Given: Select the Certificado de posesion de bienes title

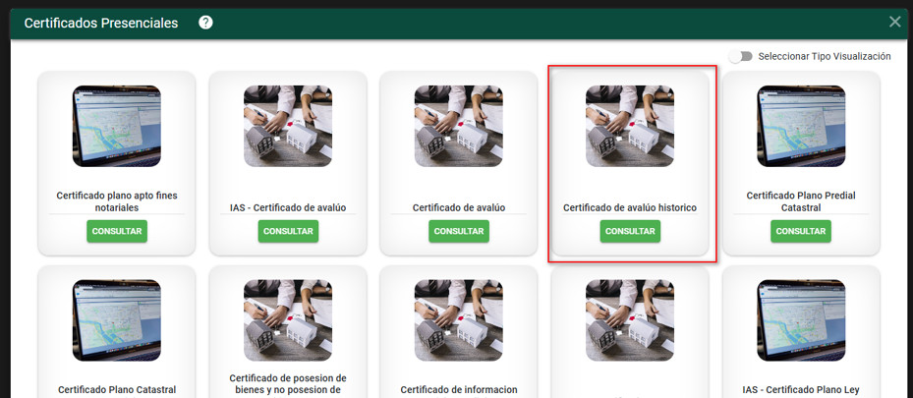Looking at the screenshot, I should (288, 384).
